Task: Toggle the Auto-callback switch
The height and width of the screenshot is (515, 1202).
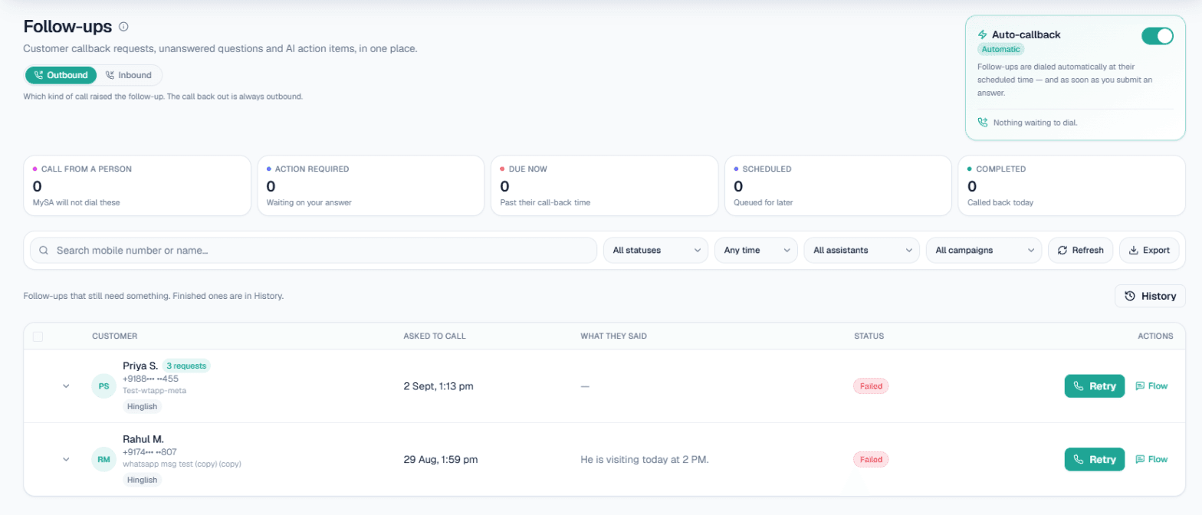Action: 1157,36
